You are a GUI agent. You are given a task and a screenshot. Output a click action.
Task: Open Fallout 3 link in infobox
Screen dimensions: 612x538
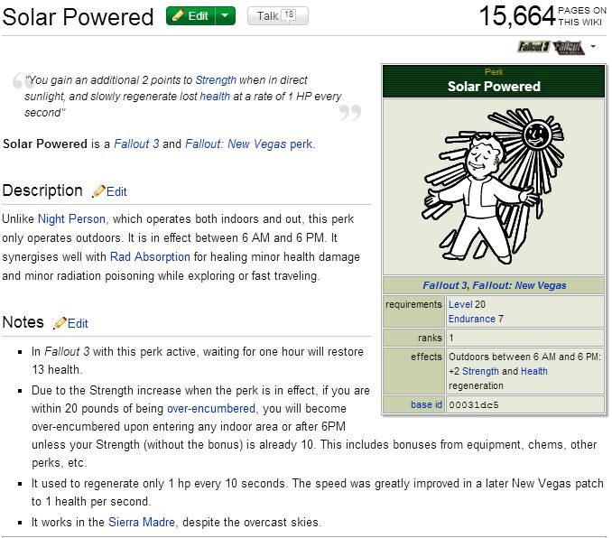pyautogui.click(x=445, y=285)
